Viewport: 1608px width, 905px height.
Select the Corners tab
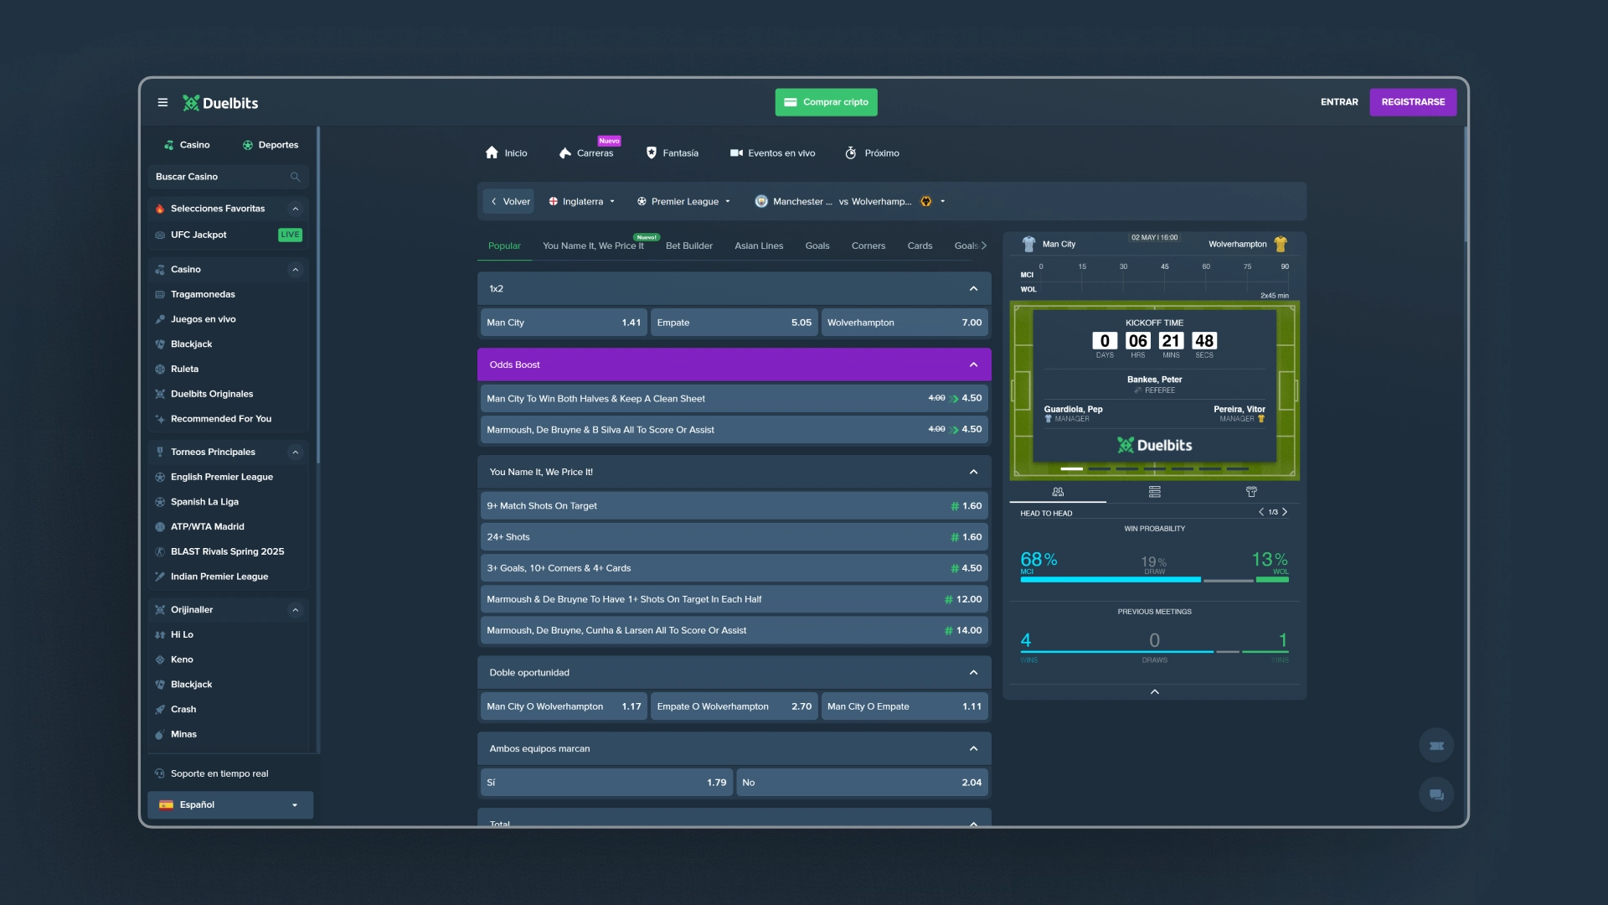coord(868,246)
